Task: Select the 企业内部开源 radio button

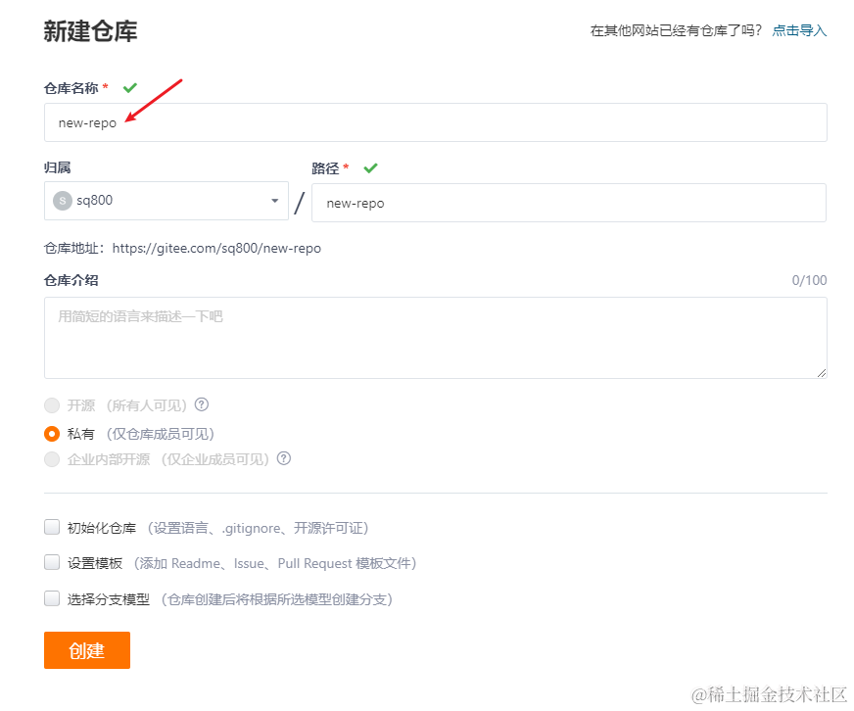Action: pyautogui.click(x=52, y=459)
